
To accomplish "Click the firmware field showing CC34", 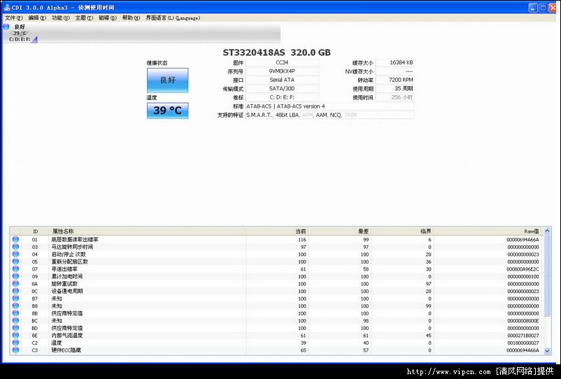I will [x=283, y=62].
